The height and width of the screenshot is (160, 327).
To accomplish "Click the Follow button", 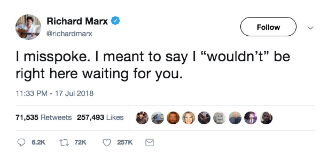I will coord(268,27).
